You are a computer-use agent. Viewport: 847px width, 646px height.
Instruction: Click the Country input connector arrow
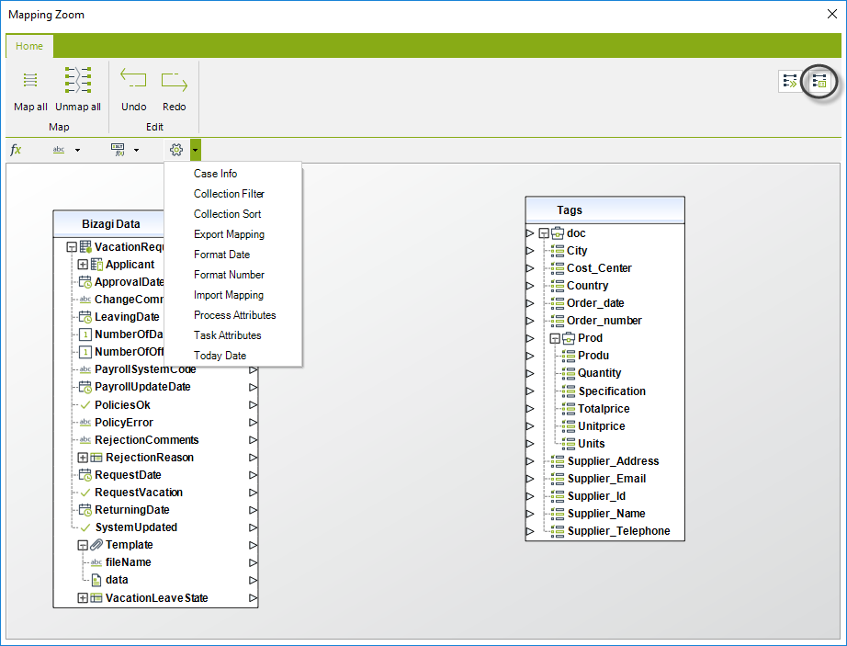tap(530, 286)
